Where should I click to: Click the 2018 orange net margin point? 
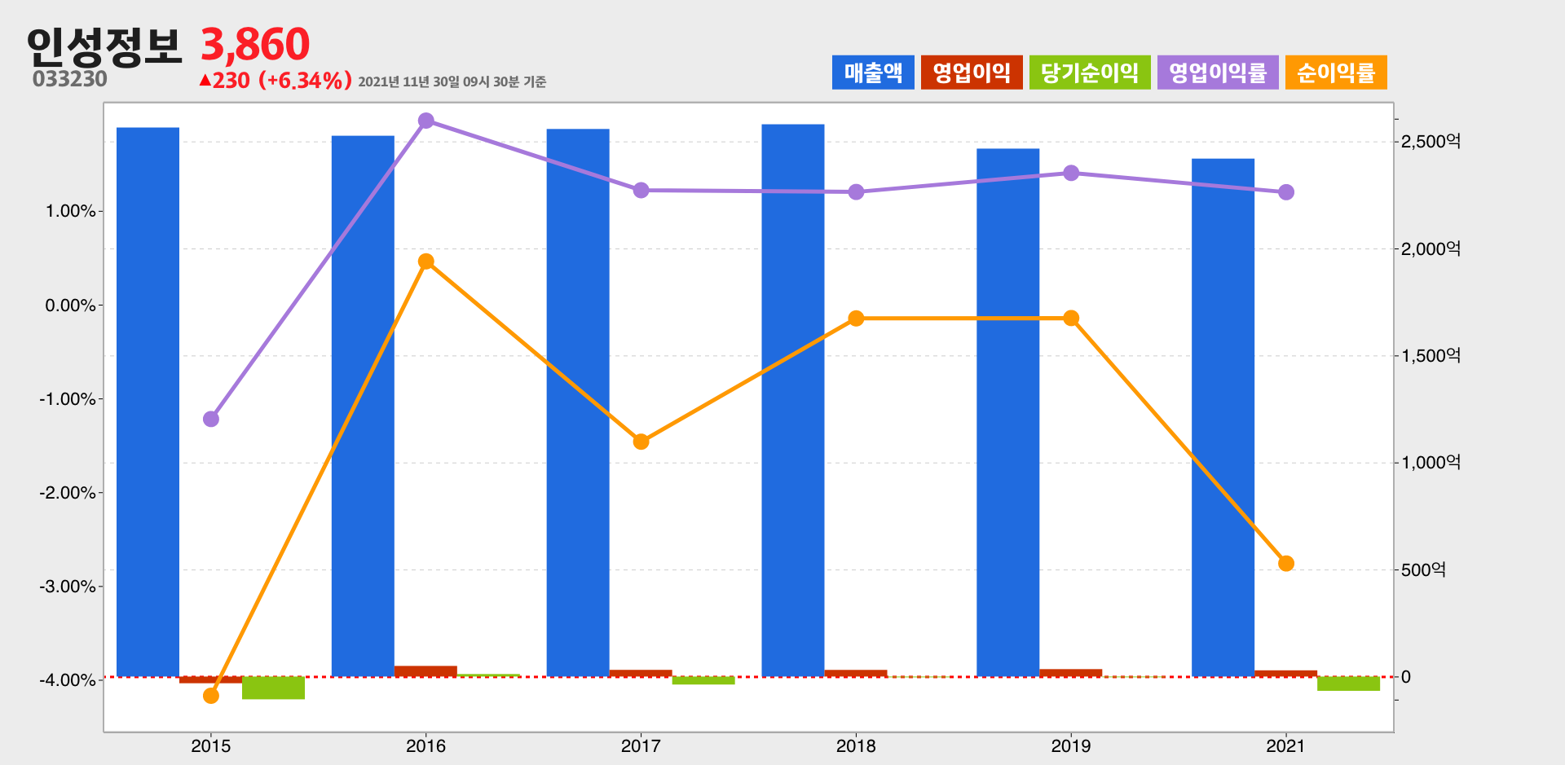(856, 319)
